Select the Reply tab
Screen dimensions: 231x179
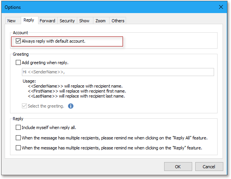(29, 20)
